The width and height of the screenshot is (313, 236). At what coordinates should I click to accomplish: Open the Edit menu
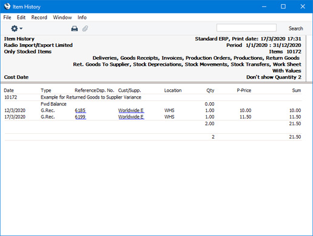click(21, 18)
